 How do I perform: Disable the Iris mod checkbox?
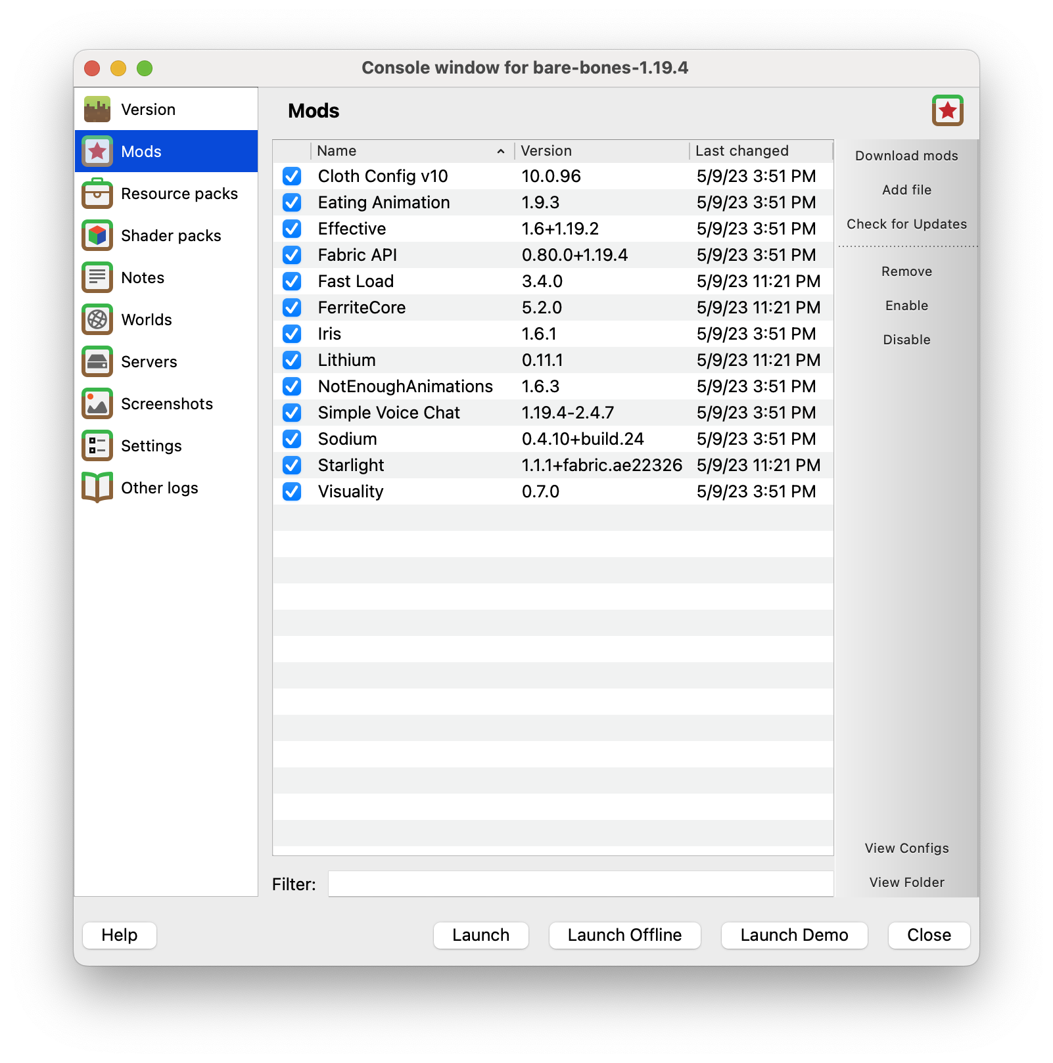(x=292, y=334)
